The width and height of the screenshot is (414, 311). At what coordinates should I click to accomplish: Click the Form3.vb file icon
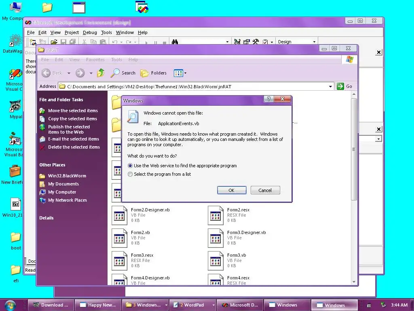[x=215, y=261]
